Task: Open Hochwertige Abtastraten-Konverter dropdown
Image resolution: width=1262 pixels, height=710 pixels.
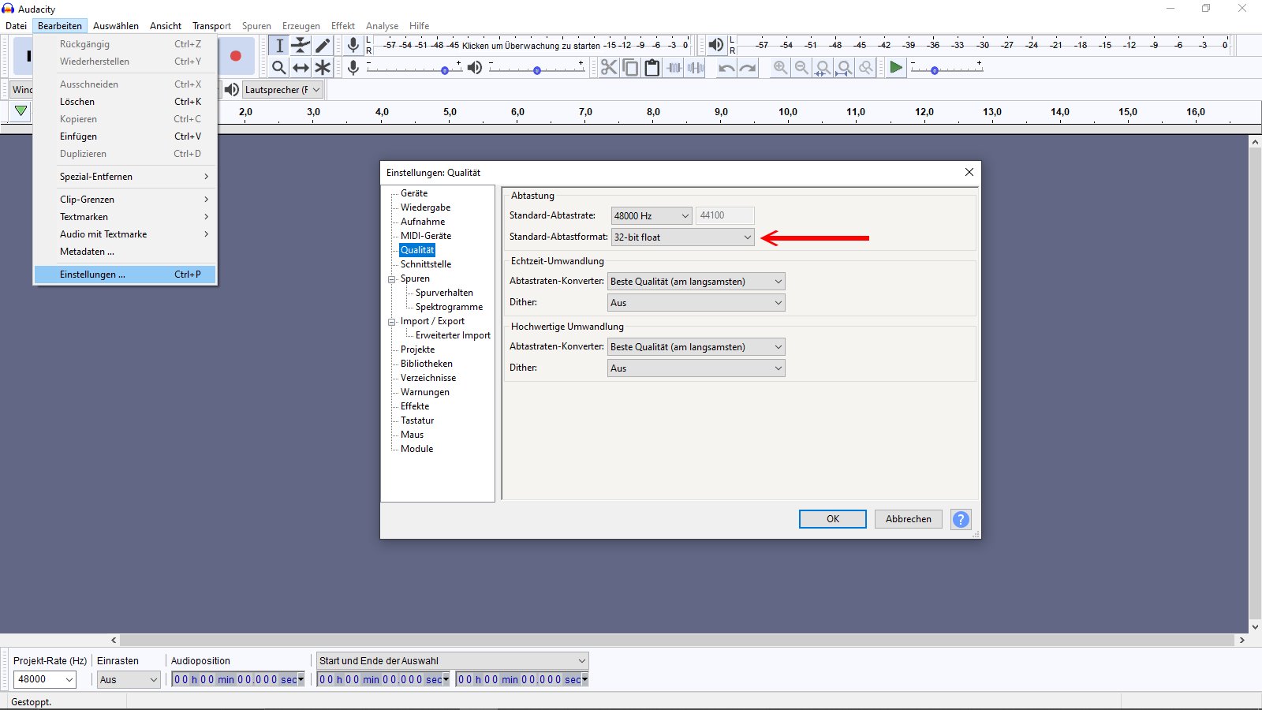Action: pos(696,346)
